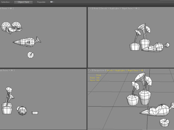Image resolution: width=174 pixels, height=130 pixels.
Task: Open the Front viewport view name menu
Action: (x=96, y=8)
